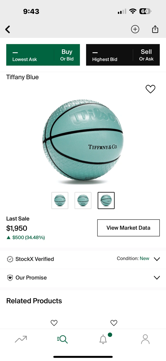Open the trending chart tab icon
Image resolution: width=166 pixels, height=361 pixels.
point(21,339)
